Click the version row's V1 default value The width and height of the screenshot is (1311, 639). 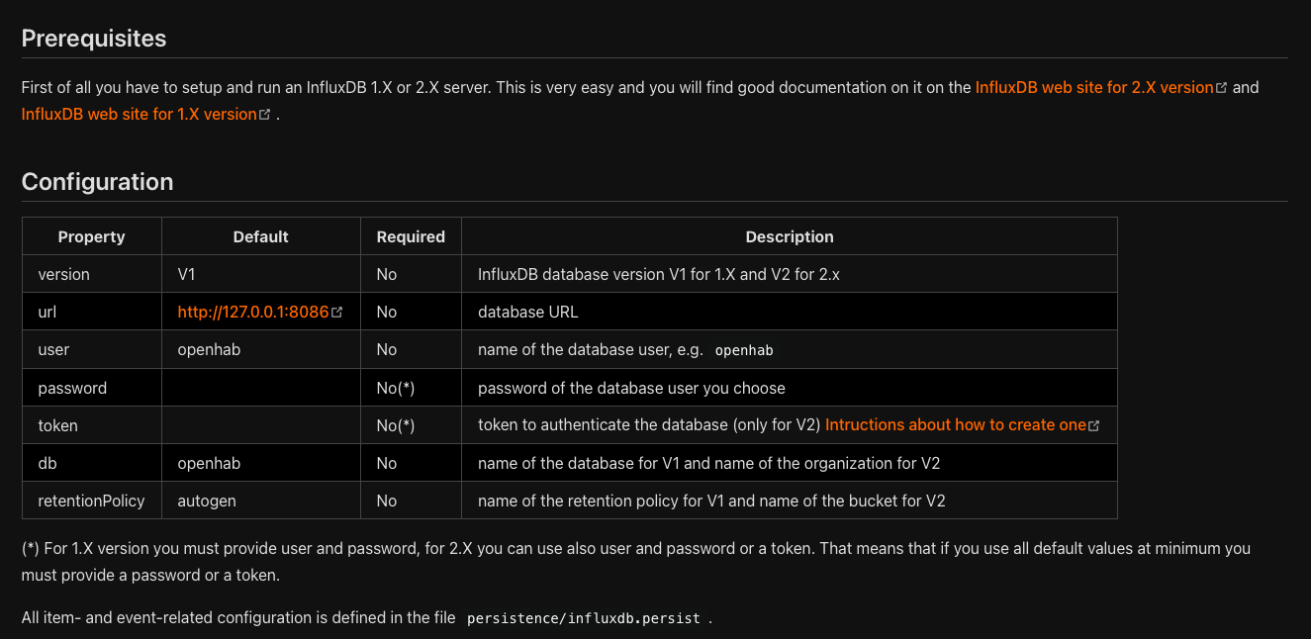click(186, 274)
